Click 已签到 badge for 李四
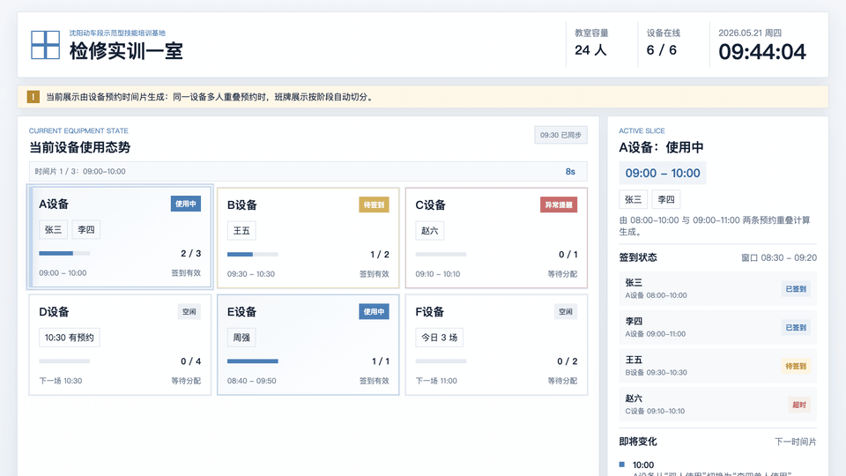This screenshot has width=846, height=476. point(796,328)
